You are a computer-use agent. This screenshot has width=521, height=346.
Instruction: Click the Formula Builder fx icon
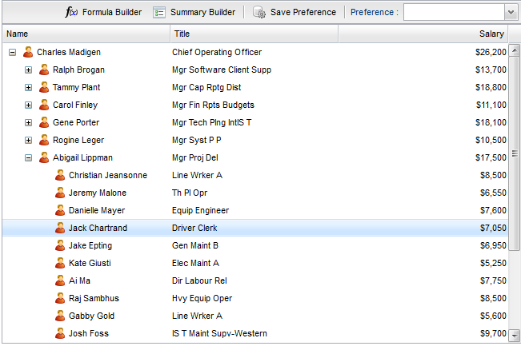(71, 12)
